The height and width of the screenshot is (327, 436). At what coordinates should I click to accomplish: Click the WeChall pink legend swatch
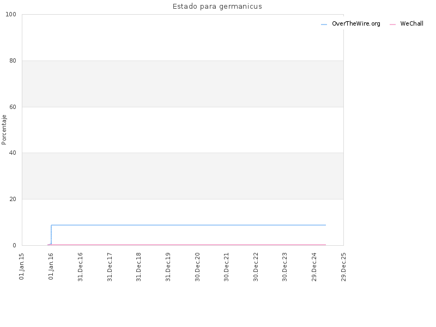point(392,25)
